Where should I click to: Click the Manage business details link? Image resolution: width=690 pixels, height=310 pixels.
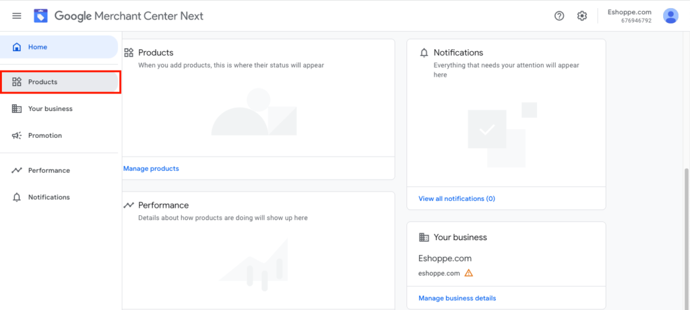(x=457, y=298)
